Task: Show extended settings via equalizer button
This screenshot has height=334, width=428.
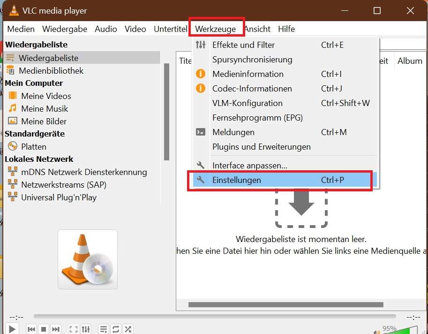Action: [x=86, y=329]
